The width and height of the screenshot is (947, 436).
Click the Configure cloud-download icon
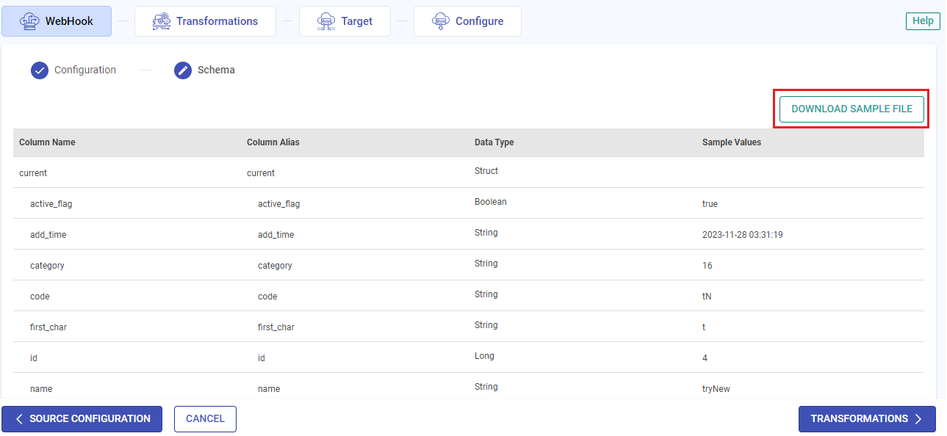click(441, 21)
